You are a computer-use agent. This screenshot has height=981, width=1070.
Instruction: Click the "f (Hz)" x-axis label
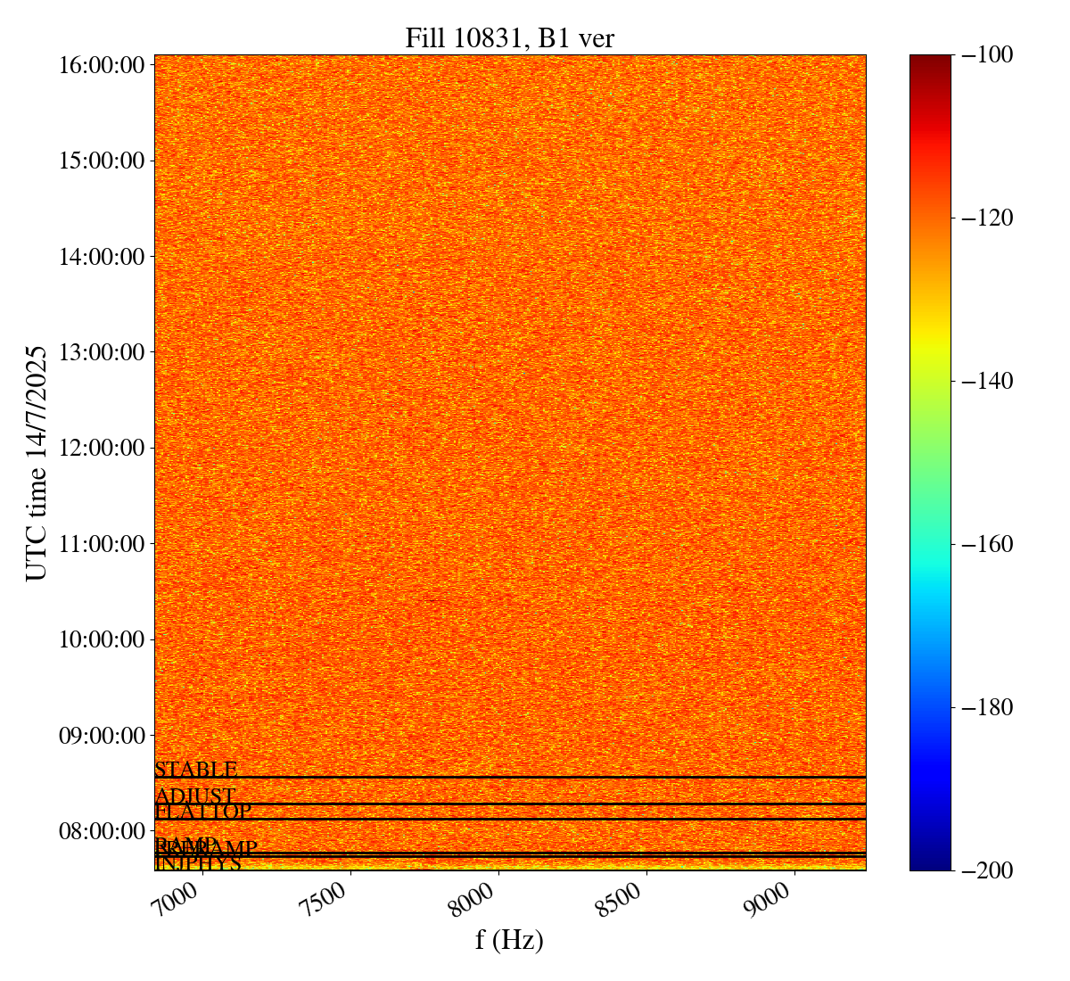point(509,940)
